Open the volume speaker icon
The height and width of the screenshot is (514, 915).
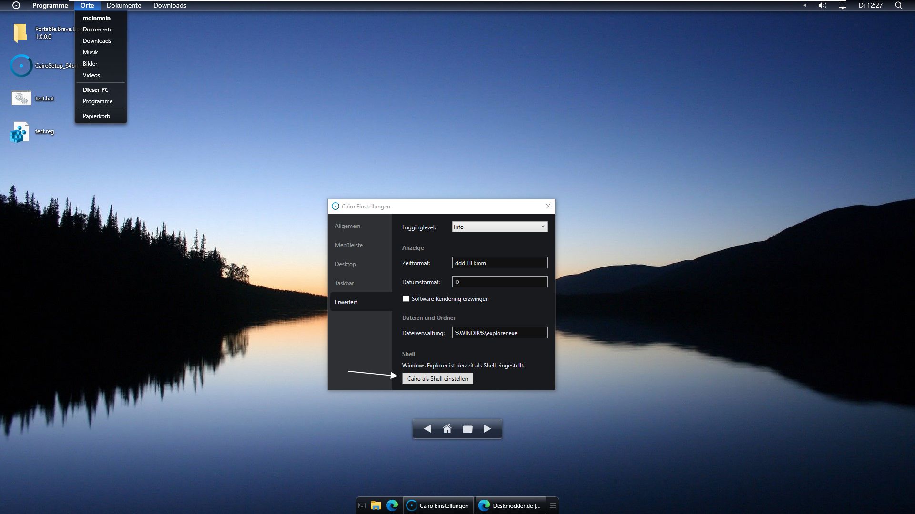[823, 5]
